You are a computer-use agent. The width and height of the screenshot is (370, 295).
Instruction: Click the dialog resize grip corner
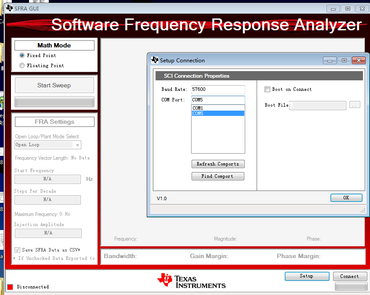point(363,210)
